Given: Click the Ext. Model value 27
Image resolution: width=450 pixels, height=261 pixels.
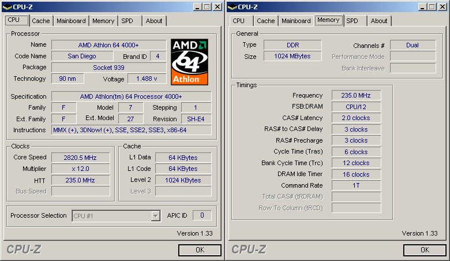Looking at the screenshot, I should coord(130,119).
